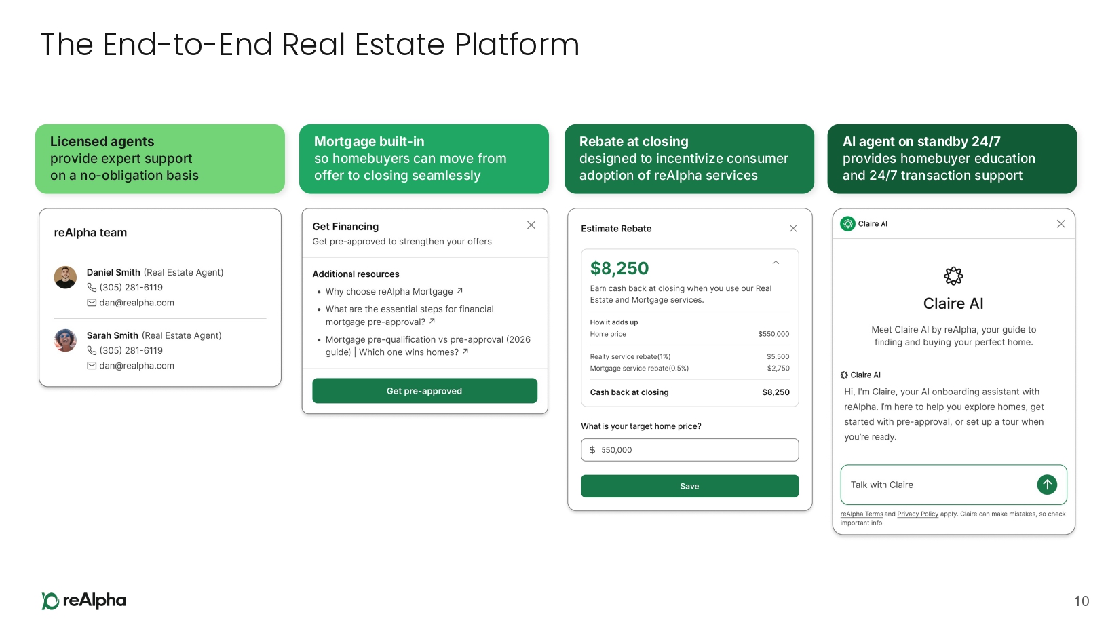Close the Claire AI chat panel
1108x640 pixels.
[x=1061, y=224]
